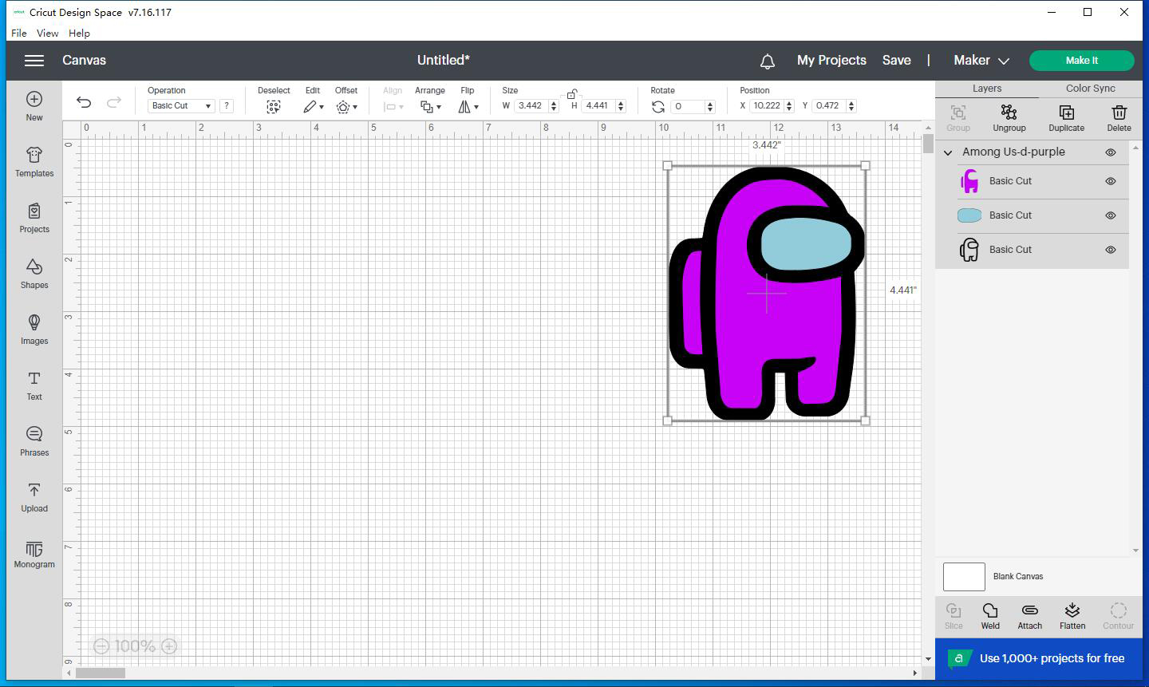Click the canvas horizontal scrollbar thumb
Viewport: 1149px width, 687px height.
[x=101, y=673]
